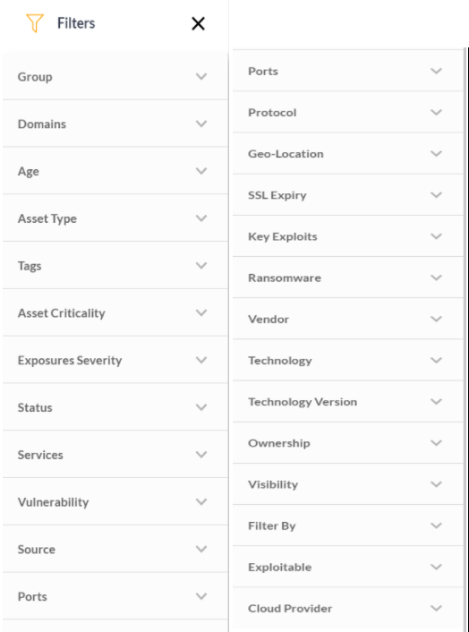
Task: Open the Vulnerability filter section
Action: (x=115, y=502)
